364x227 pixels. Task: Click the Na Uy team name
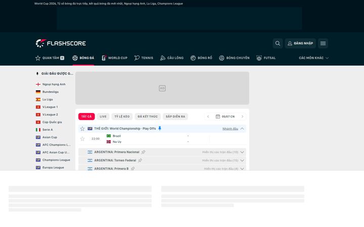tap(117, 142)
